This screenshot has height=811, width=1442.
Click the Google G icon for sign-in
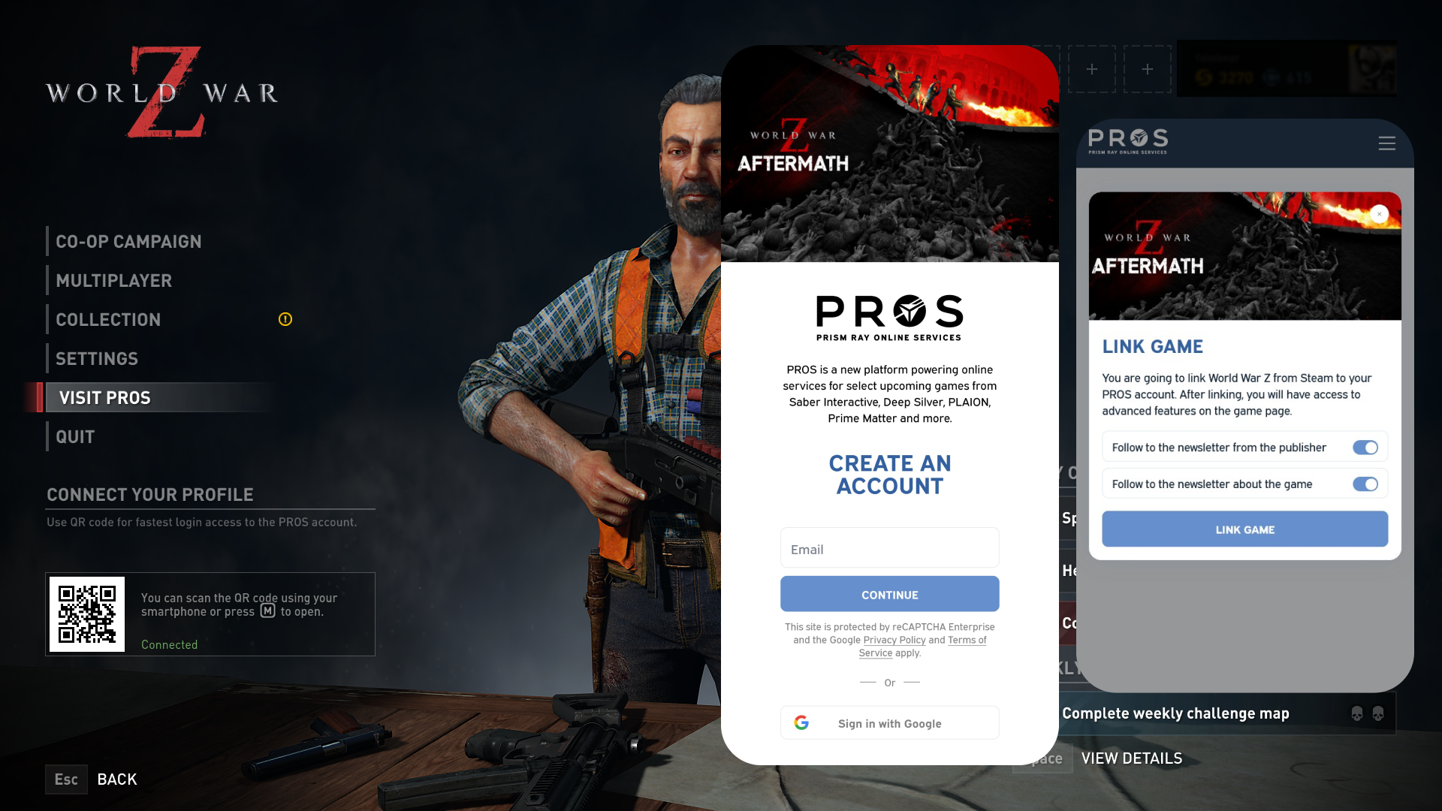coord(801,723)
